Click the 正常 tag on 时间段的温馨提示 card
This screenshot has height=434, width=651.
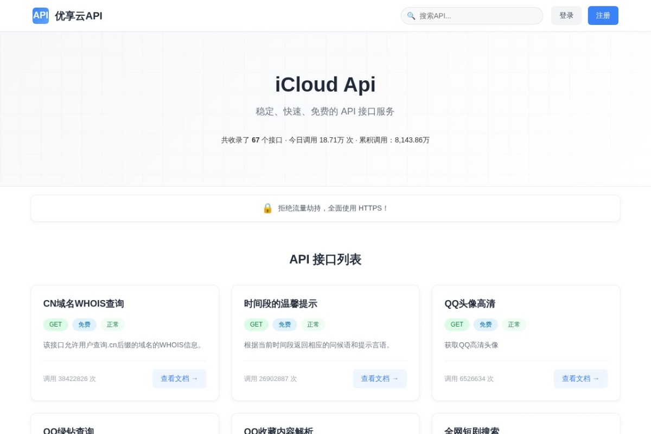pos(314,324)
